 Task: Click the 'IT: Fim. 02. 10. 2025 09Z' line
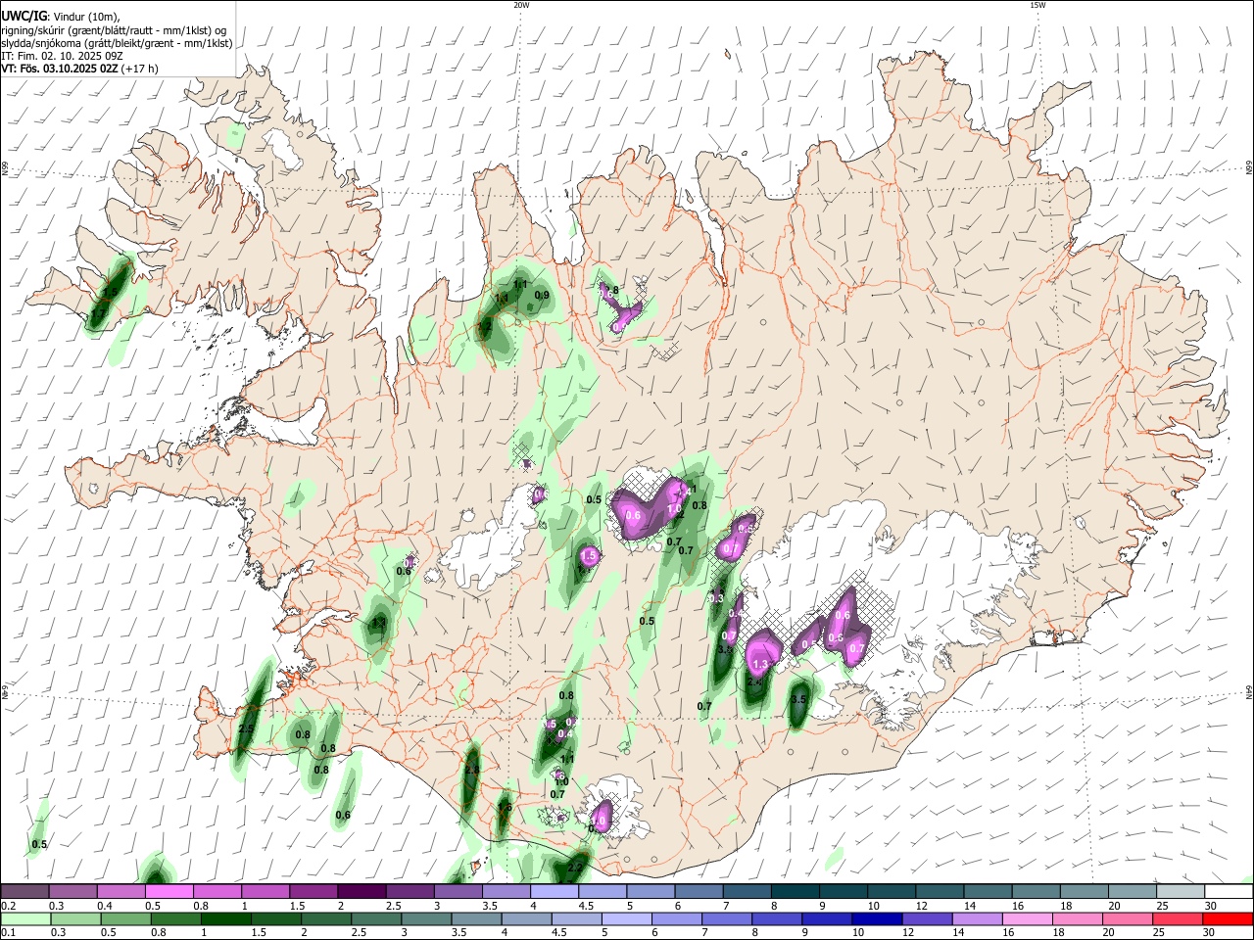click(62, 56)
